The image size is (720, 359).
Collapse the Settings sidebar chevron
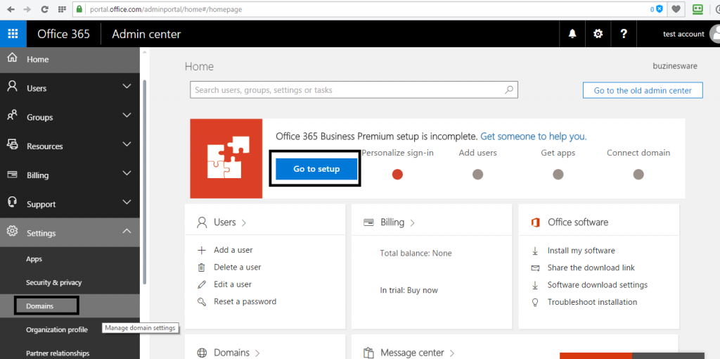127,231
